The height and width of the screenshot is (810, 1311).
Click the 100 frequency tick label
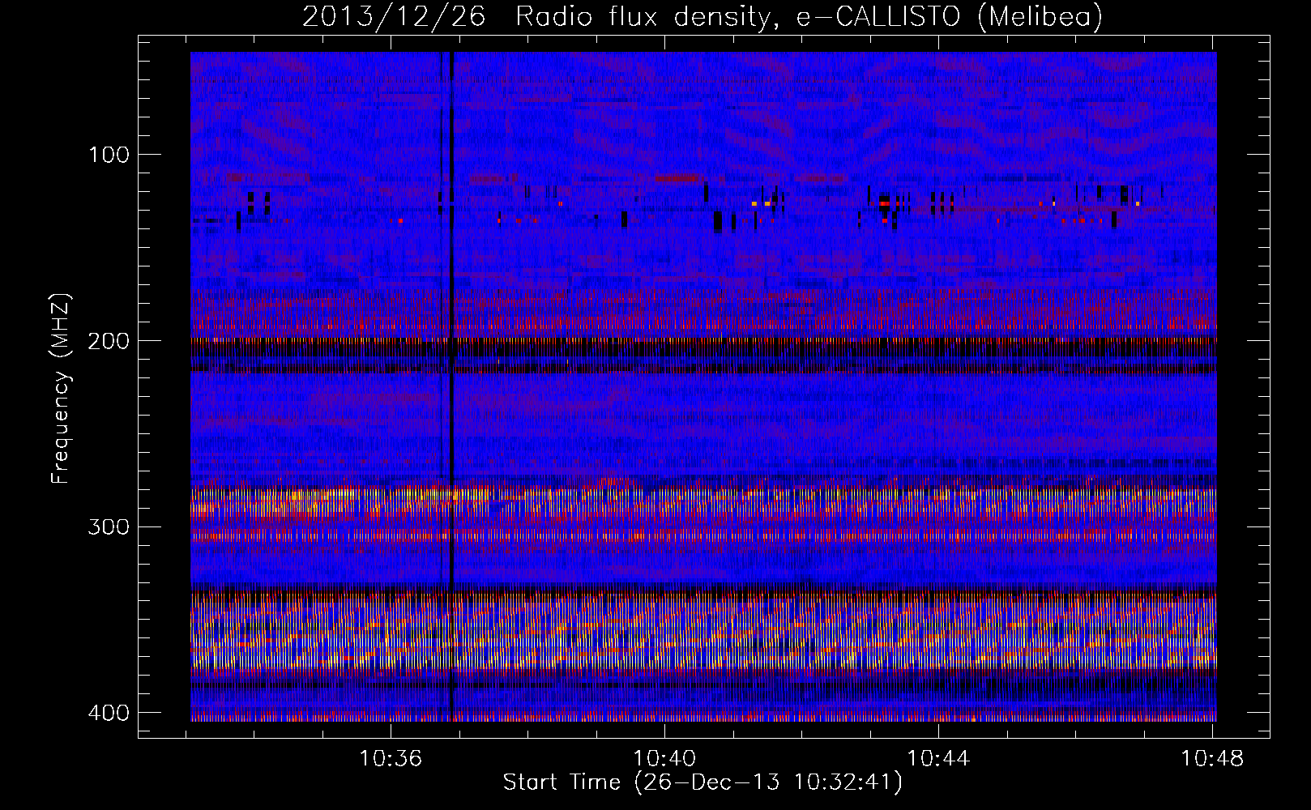[108, 155]
